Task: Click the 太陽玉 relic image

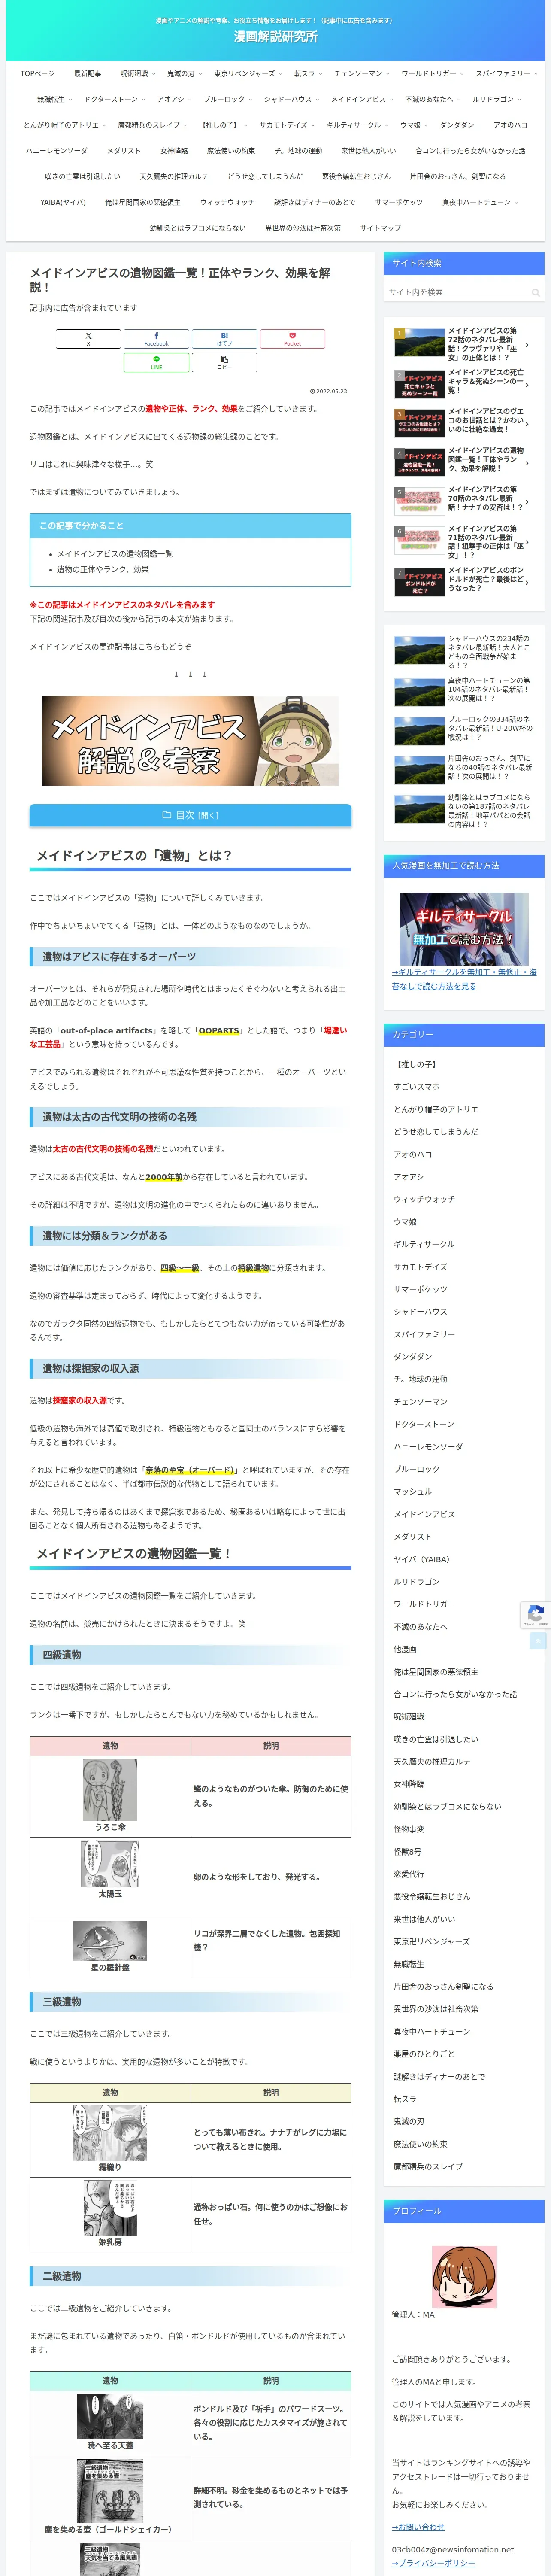Action: coord(110,1864)
